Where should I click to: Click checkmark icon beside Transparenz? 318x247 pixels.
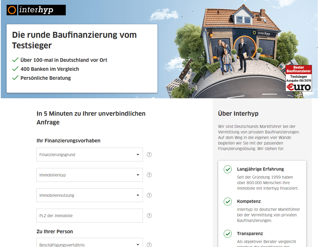228,234
